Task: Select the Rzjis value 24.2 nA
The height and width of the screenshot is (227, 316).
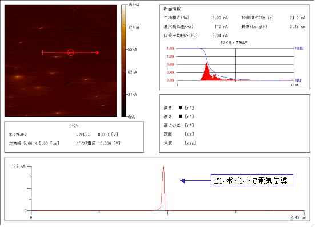Action: 298,18
